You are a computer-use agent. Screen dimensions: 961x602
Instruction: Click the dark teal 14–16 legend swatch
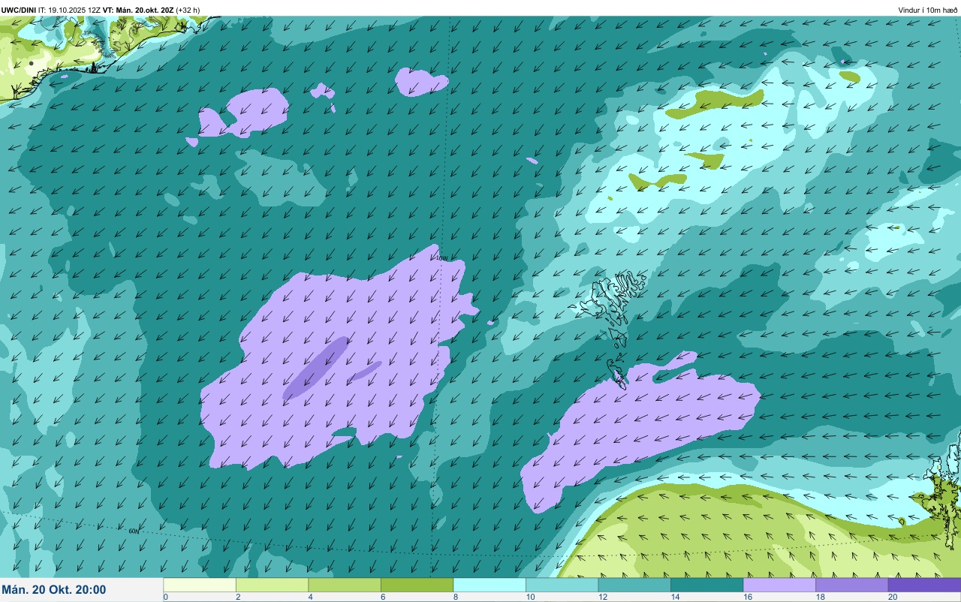(706, 585)
